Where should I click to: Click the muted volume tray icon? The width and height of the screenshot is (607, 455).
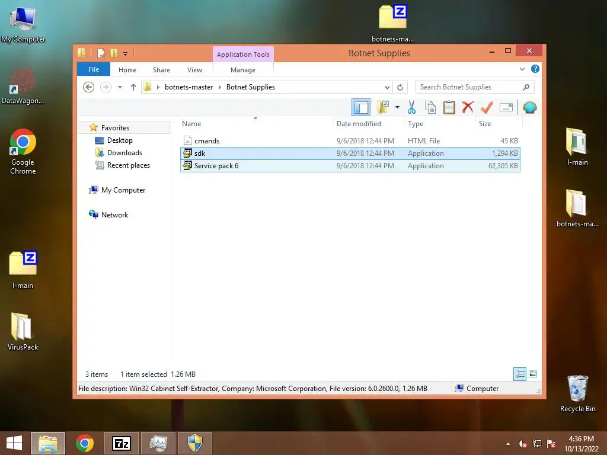tap(522, 444)
